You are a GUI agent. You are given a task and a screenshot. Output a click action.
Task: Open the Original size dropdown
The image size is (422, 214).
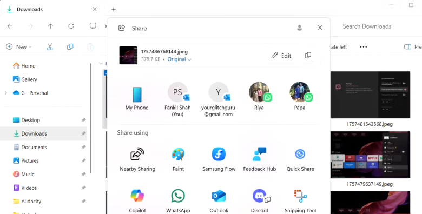(179, 59)
